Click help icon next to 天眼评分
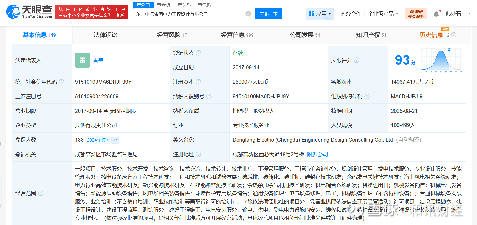 [357, 60]
